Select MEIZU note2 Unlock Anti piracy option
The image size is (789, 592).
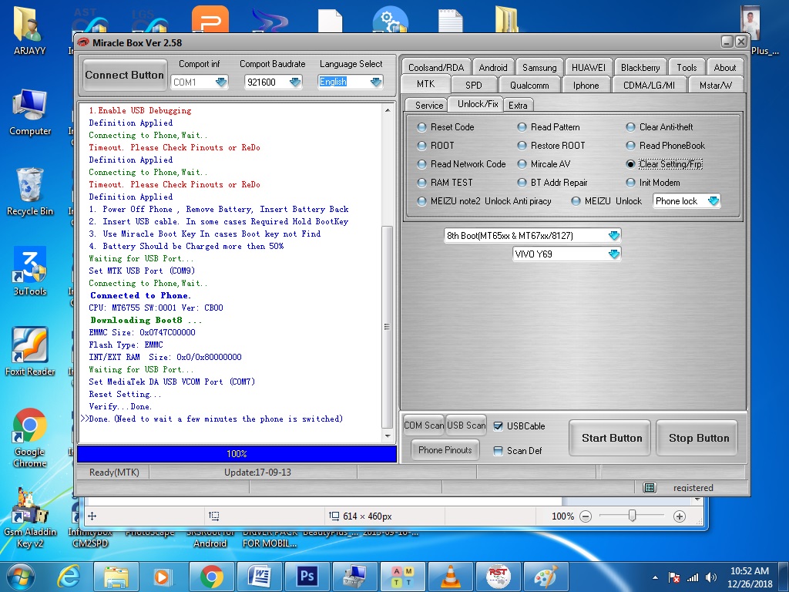[x=421, y=201]
